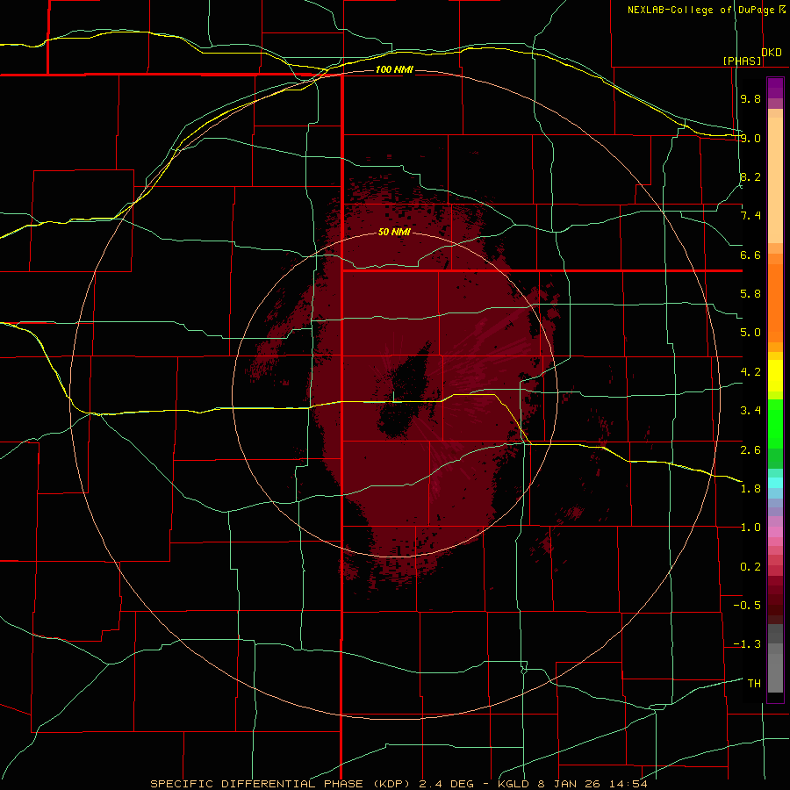Click the Specific Differential Phase (KDP) caption
790x790 pixels.
click(x=282, y=784)
